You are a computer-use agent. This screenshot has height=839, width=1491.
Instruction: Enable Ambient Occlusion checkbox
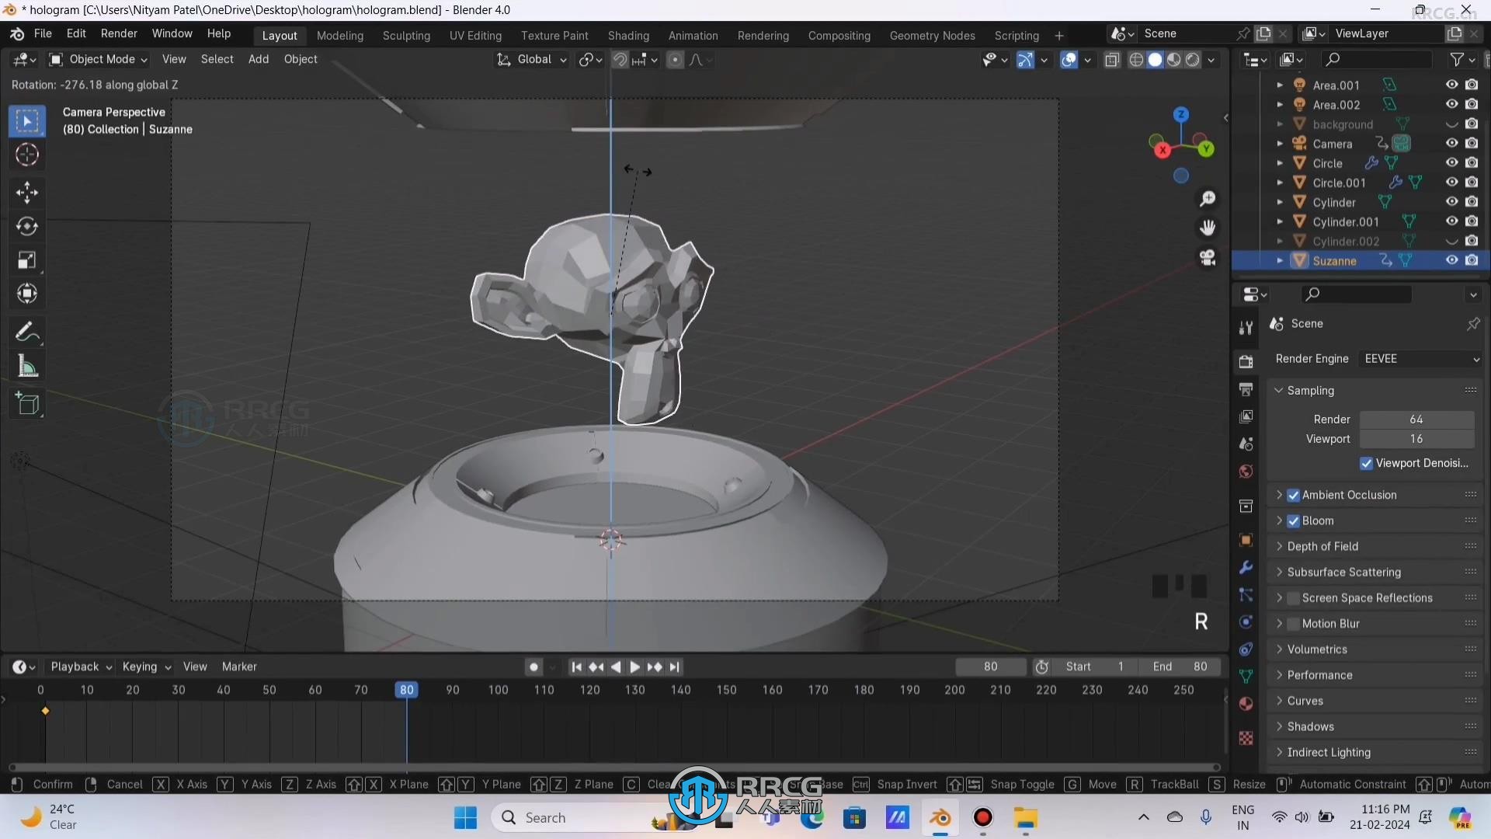coord(1292,495)
